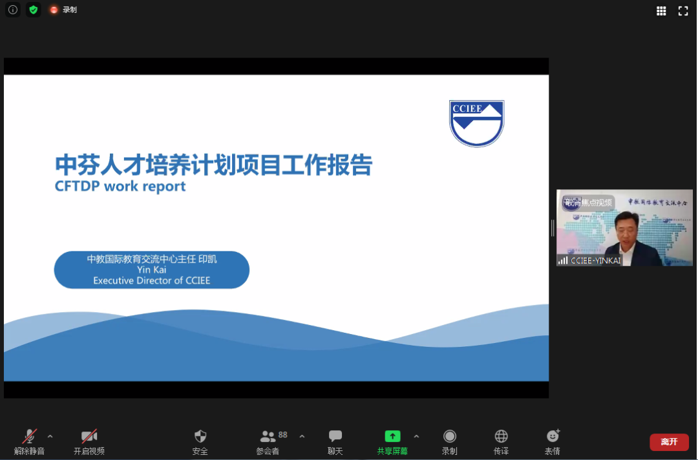This screenshot has height=460, width=698.
Task: Click the green encryption shield icon
Action: [34, 9]
